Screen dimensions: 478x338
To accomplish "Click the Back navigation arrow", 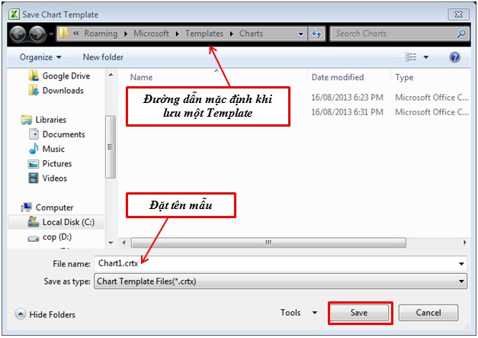I will [x=17, y=34].
